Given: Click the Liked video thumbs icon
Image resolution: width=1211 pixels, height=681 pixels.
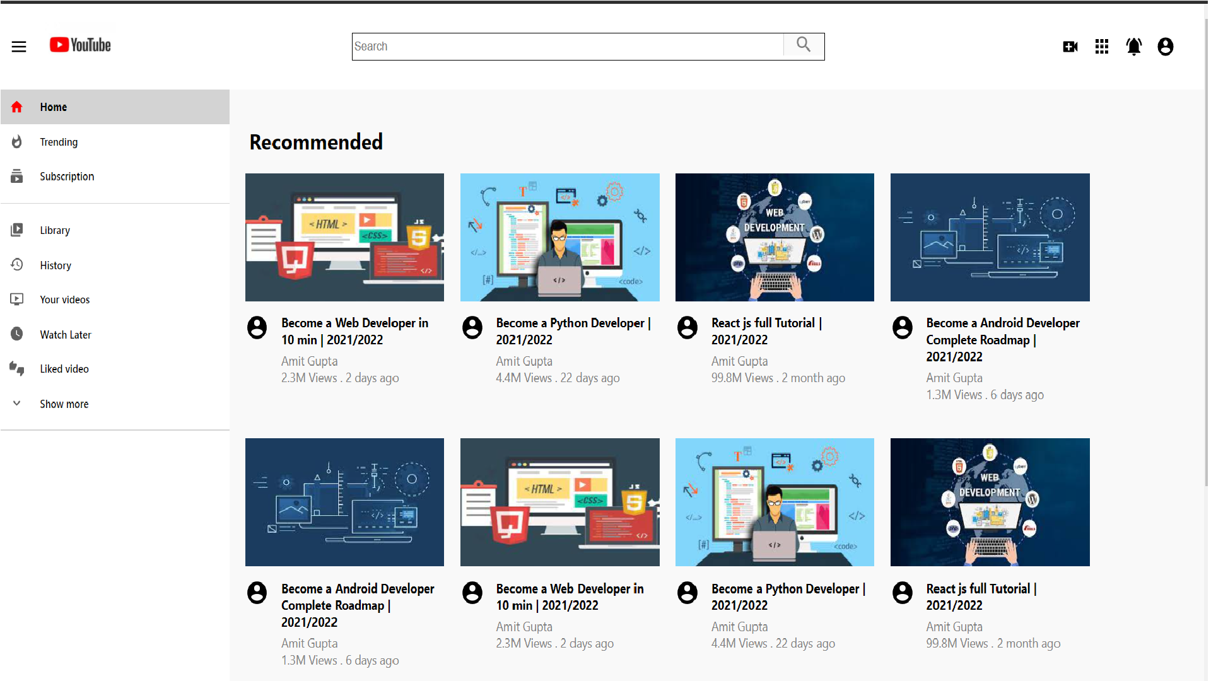Looking at the screenshot, I should pos(17,369).
